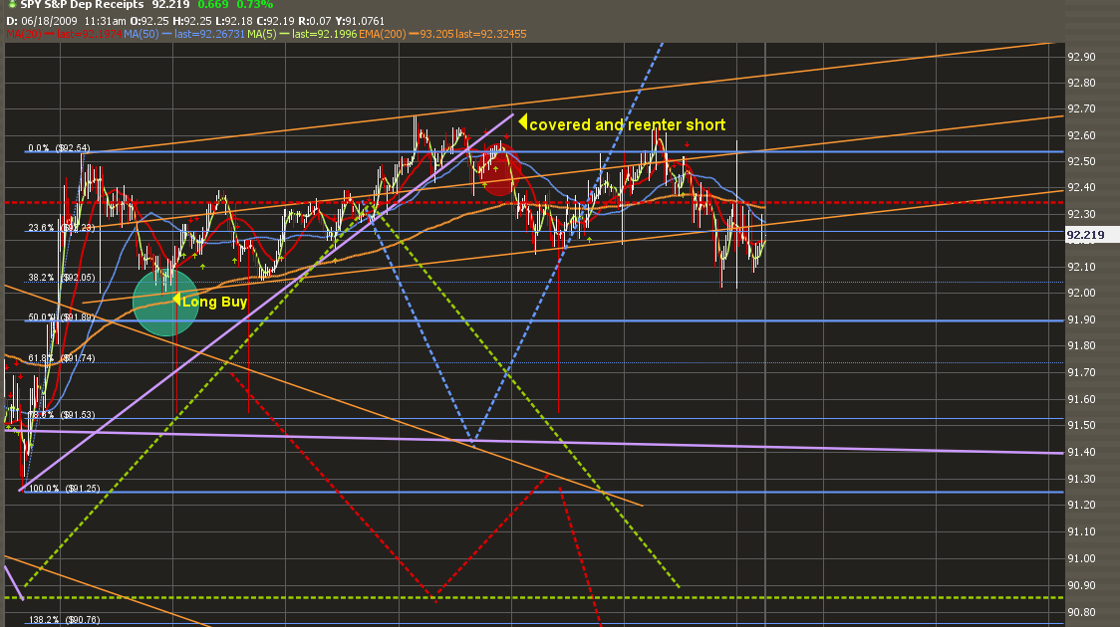Click the high value H:92.25
The image size is (1120, 627).
pos(192,21)
